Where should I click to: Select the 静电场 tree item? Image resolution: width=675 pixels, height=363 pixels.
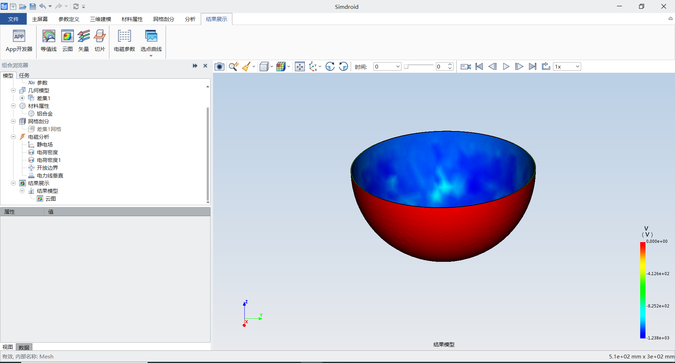point(45,144)
